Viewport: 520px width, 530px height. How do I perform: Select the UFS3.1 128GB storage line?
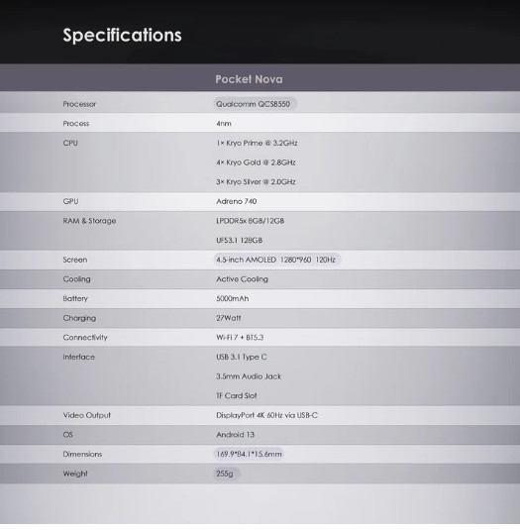pyautogui.click(x=240, y=241)
